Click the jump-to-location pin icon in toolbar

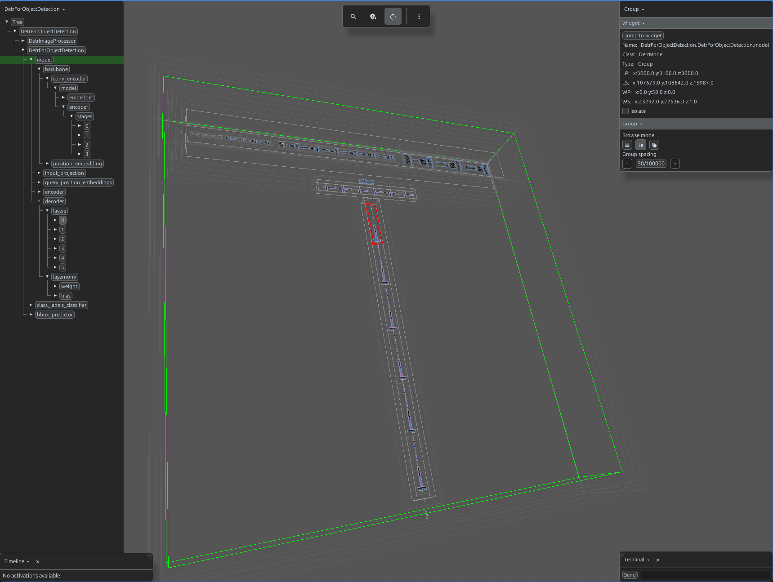(x=373, y=17)
